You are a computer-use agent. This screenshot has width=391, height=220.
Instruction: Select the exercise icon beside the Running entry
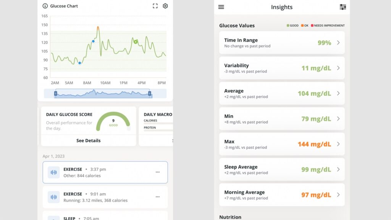tap(54, 196)
